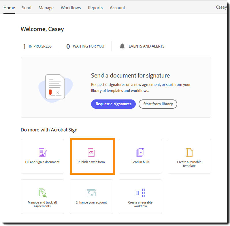View Waiting For You agreements
230x226 pixels.
[85, 46]
